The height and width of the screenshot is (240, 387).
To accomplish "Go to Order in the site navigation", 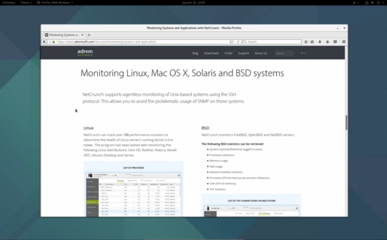I will point(228,53).
